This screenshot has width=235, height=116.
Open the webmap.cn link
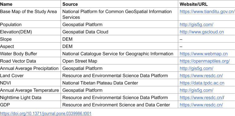[204, 54]
